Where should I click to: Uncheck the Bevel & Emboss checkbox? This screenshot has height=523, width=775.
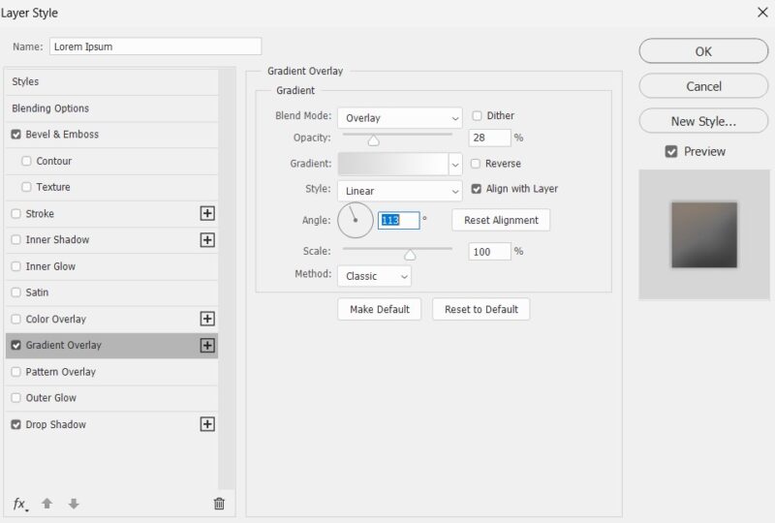point(16,135)
